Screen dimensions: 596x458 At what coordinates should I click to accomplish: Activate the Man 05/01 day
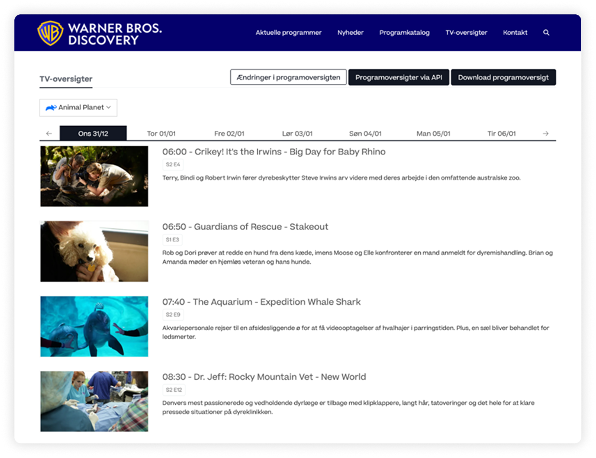(x=434, y=133)
